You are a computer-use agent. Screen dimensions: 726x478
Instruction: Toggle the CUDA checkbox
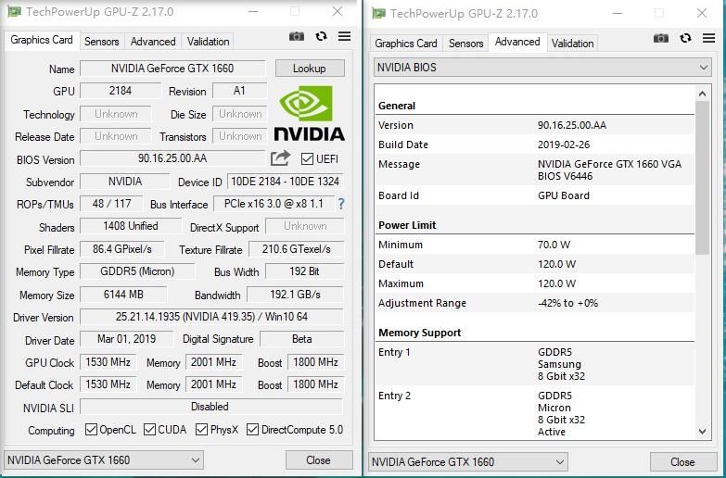(x=149, y=430)
